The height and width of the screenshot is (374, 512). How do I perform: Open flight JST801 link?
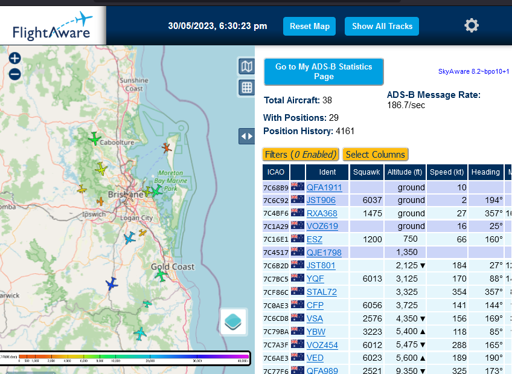click(x=321, y=266)
